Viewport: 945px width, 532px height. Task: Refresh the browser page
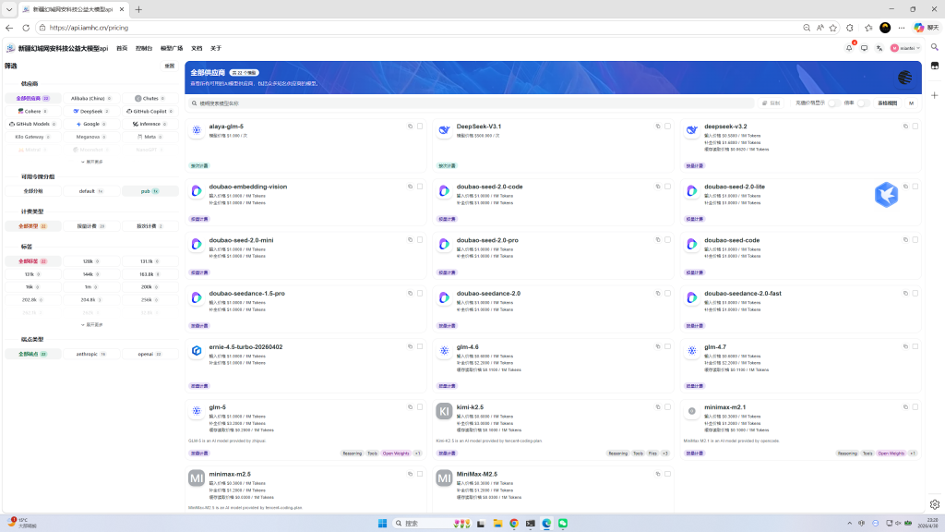pyautogui.click(x=26, y=28)
